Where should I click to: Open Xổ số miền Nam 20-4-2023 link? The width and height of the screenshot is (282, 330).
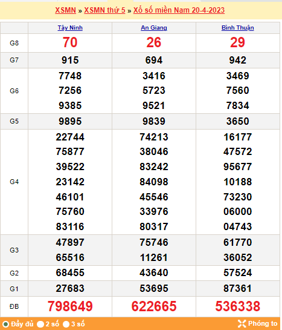[x=179, y=10]
